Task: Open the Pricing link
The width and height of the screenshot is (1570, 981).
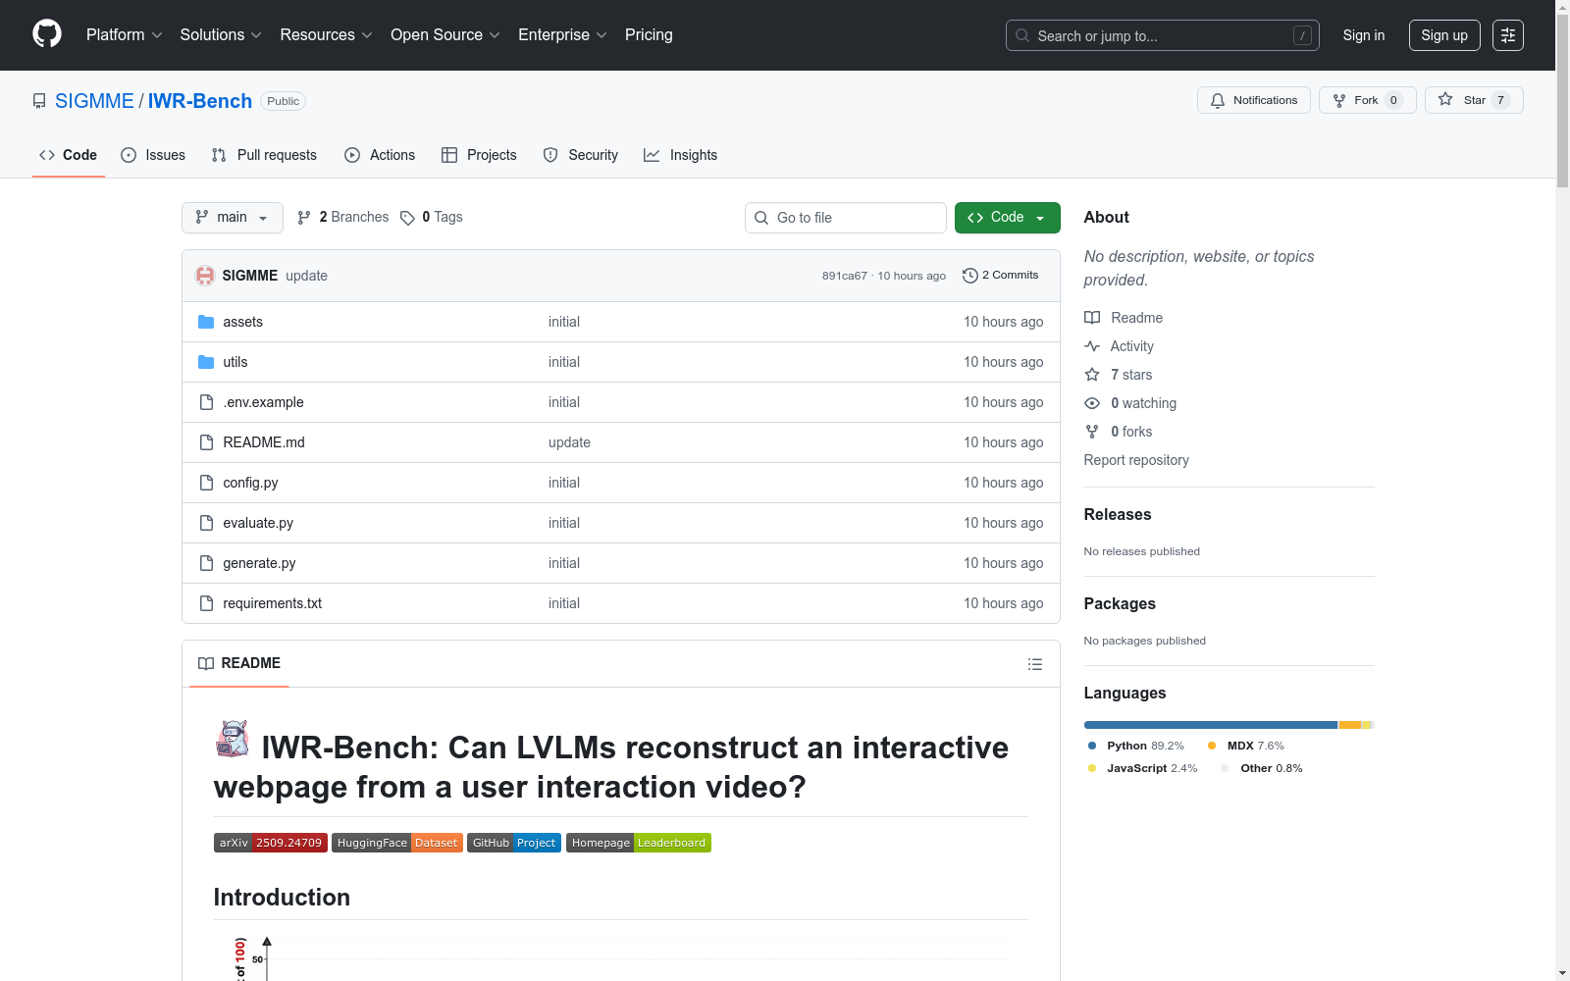Action: (649, 35)
